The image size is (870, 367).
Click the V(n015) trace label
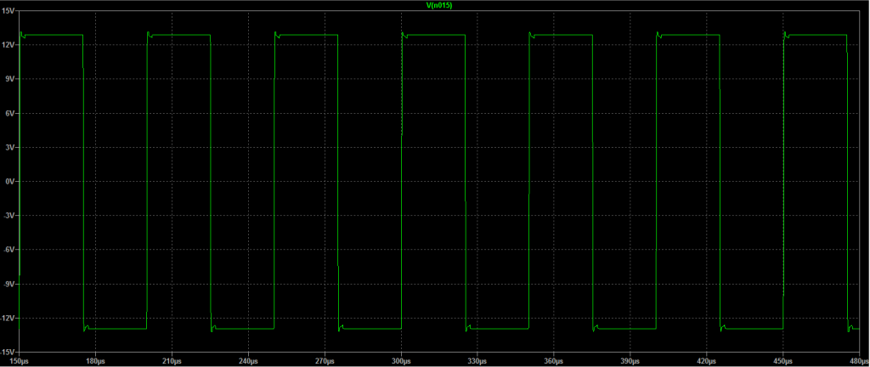point(438,5)
